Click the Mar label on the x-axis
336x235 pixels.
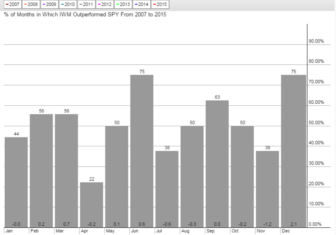click(x=60, y=231)
